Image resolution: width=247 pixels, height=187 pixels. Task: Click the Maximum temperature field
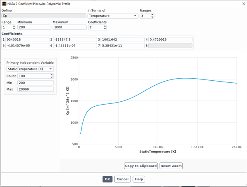point(69,27)
